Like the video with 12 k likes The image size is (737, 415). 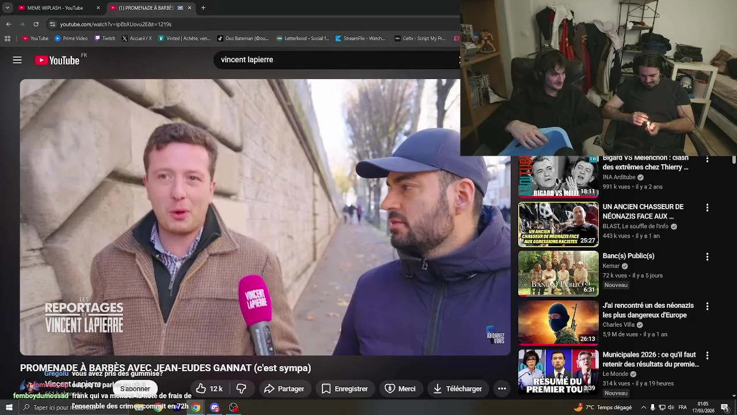[x=209, y=388]
